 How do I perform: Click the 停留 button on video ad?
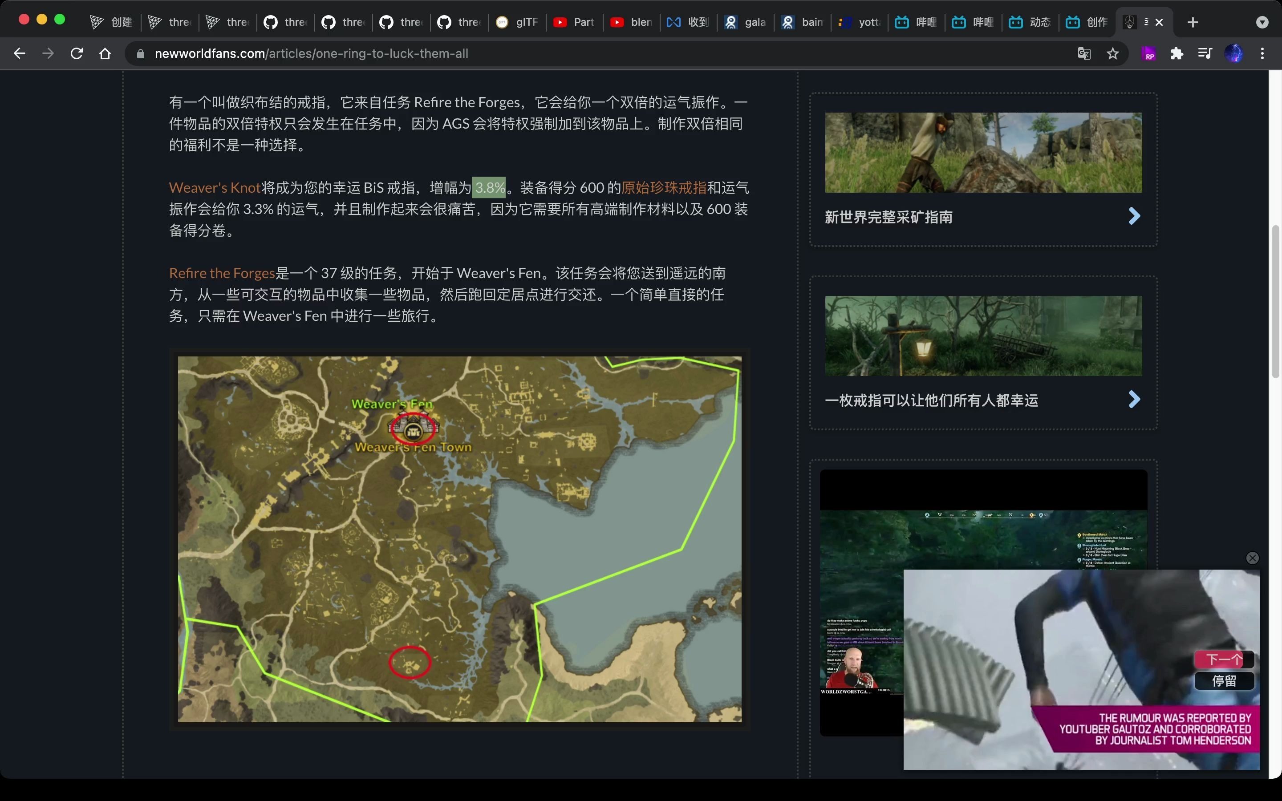[1224, 681]
